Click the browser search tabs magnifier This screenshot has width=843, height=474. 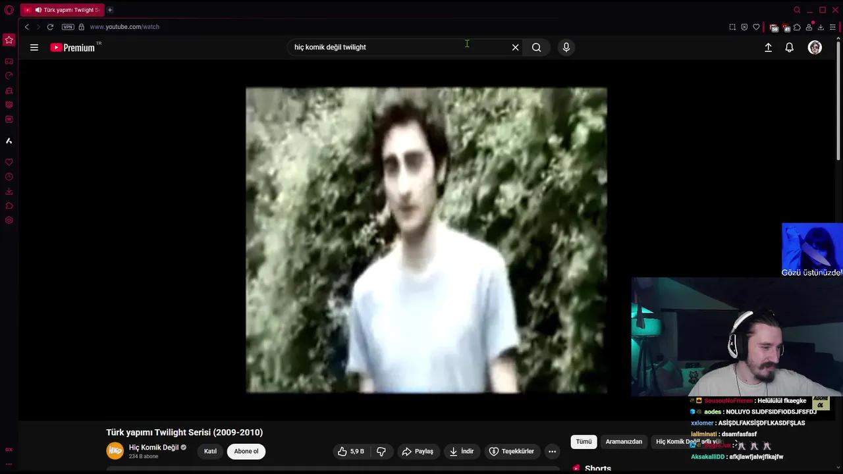point(797,10)
